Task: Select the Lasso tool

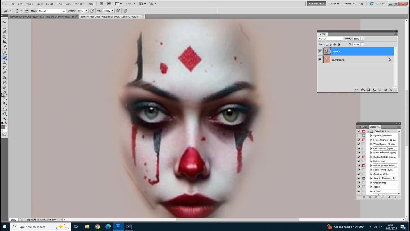Action: pyautogui.click(x=4, y=32)
